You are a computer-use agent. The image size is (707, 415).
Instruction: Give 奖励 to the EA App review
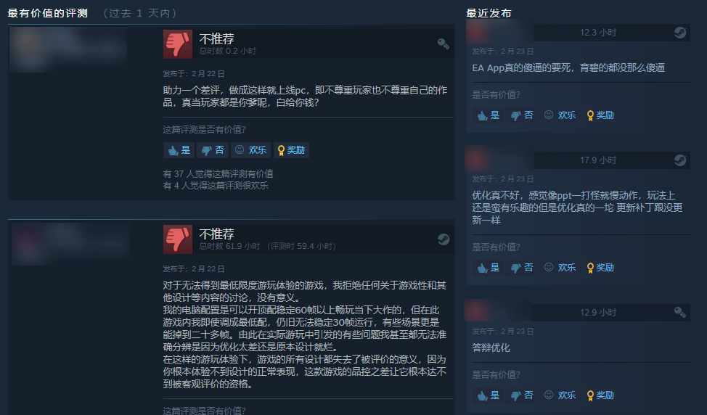(x=600, y=115)
